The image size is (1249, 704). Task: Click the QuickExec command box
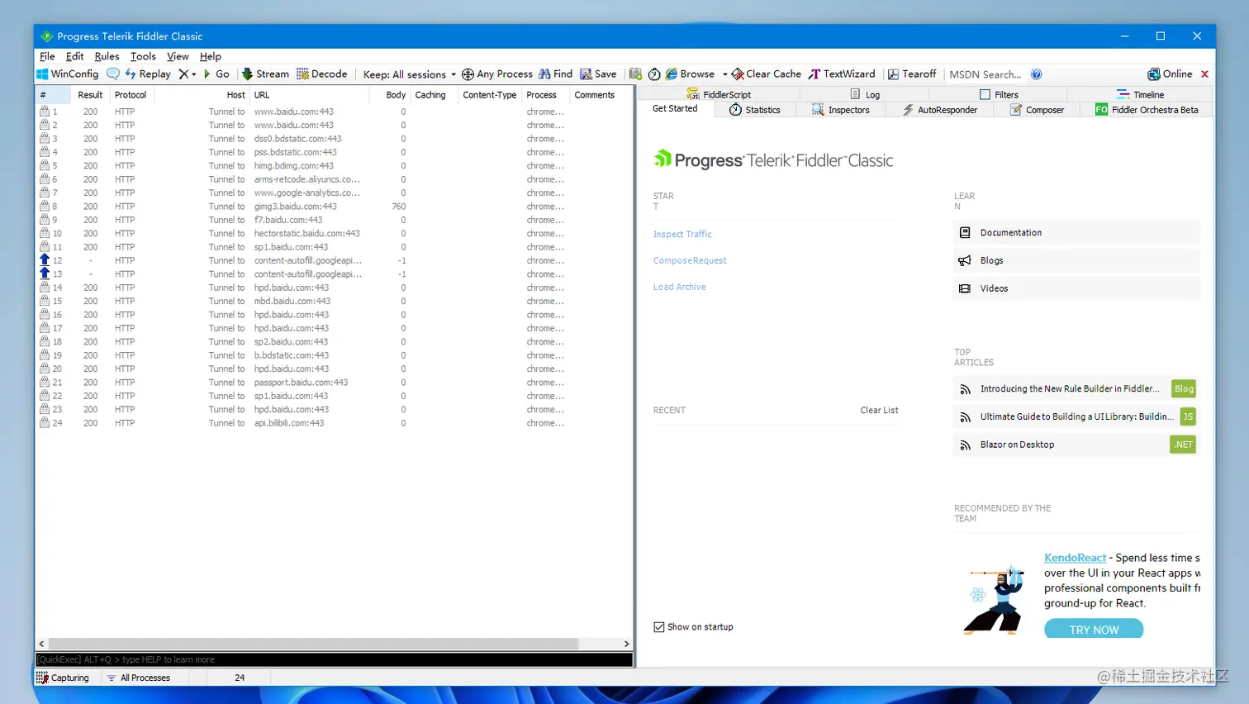pos(334,659)
